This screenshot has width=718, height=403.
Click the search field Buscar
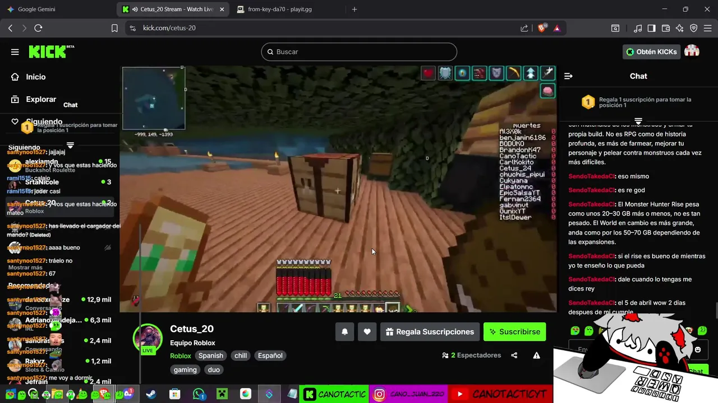point(359,51)
